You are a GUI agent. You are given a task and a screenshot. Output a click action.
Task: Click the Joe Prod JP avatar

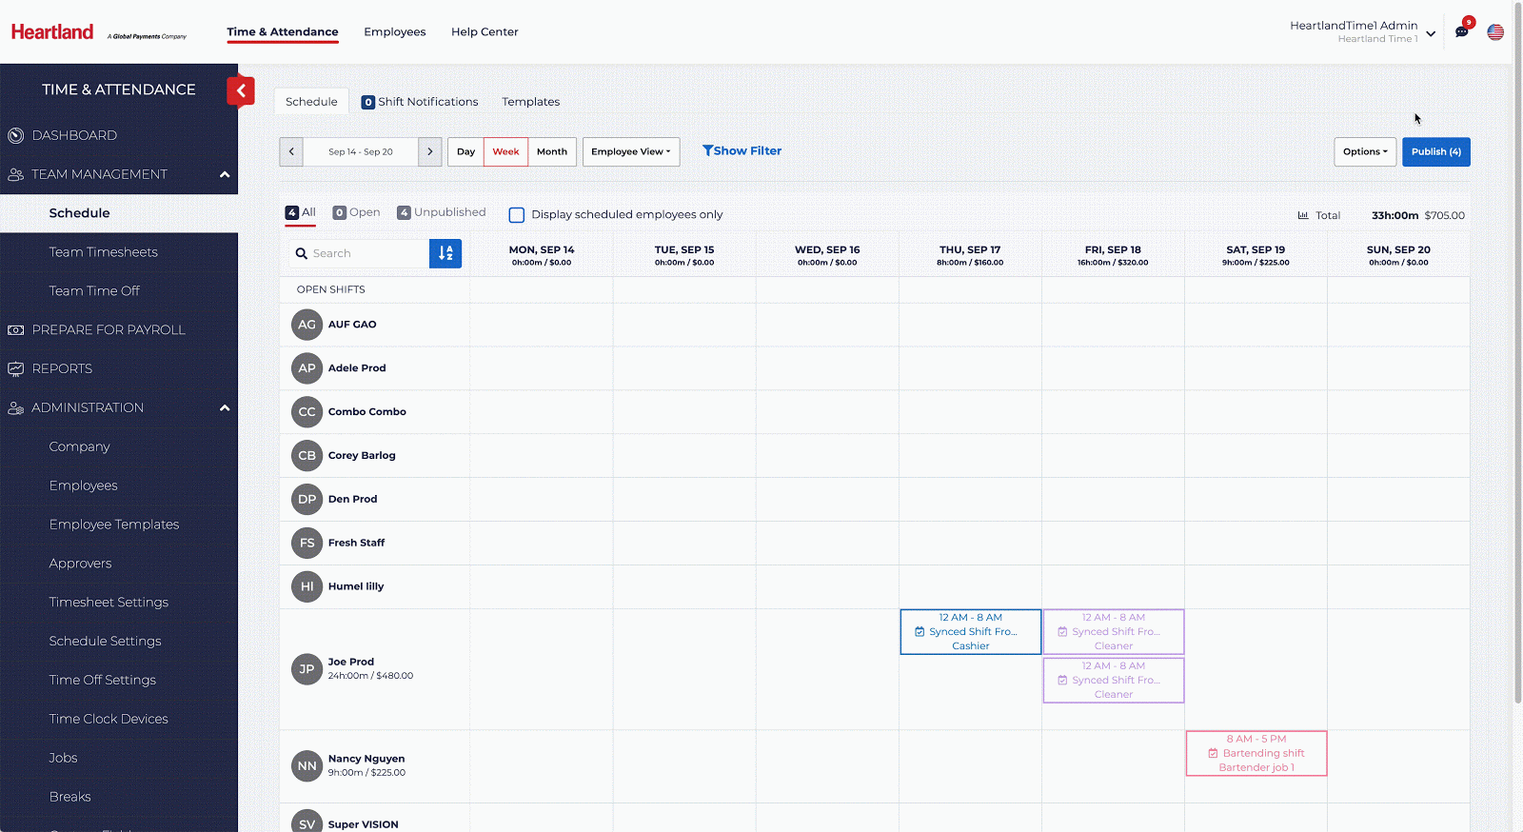307,669
